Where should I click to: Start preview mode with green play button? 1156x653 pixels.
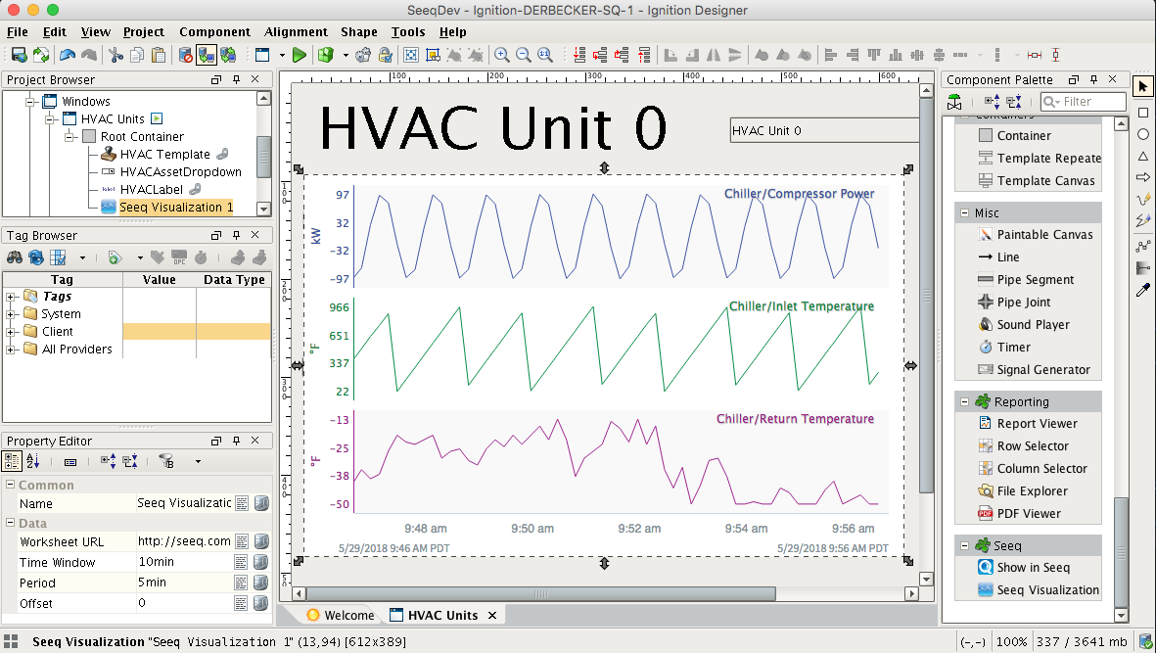[300, 55]
